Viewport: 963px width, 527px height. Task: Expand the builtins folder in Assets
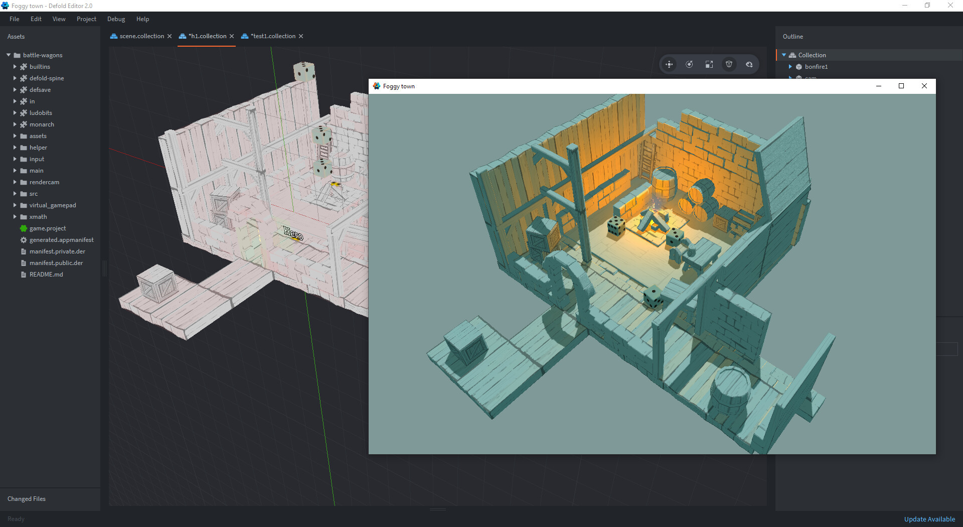15,66
